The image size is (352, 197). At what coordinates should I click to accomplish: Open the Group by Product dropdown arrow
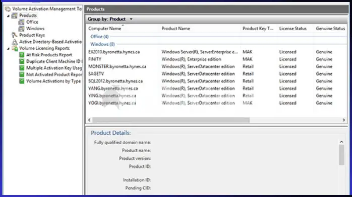131,19
